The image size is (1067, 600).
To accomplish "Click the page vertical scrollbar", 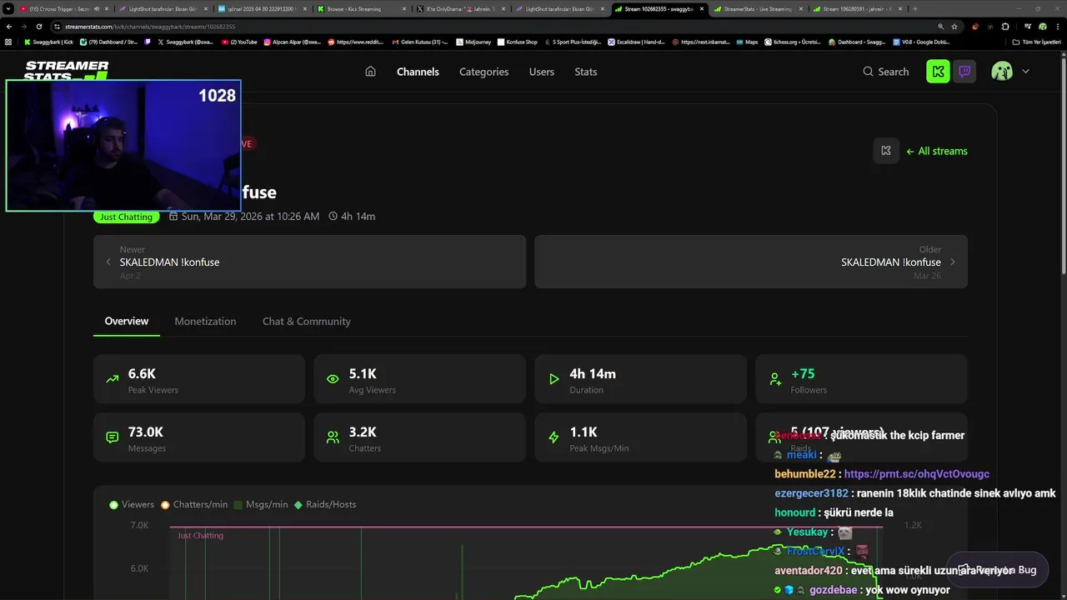I will pos(1062,167).
